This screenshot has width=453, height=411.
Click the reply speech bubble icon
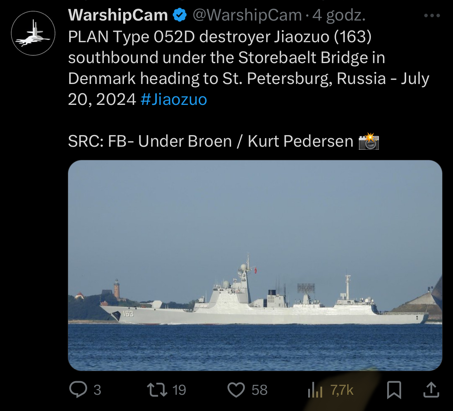(78, 390)
